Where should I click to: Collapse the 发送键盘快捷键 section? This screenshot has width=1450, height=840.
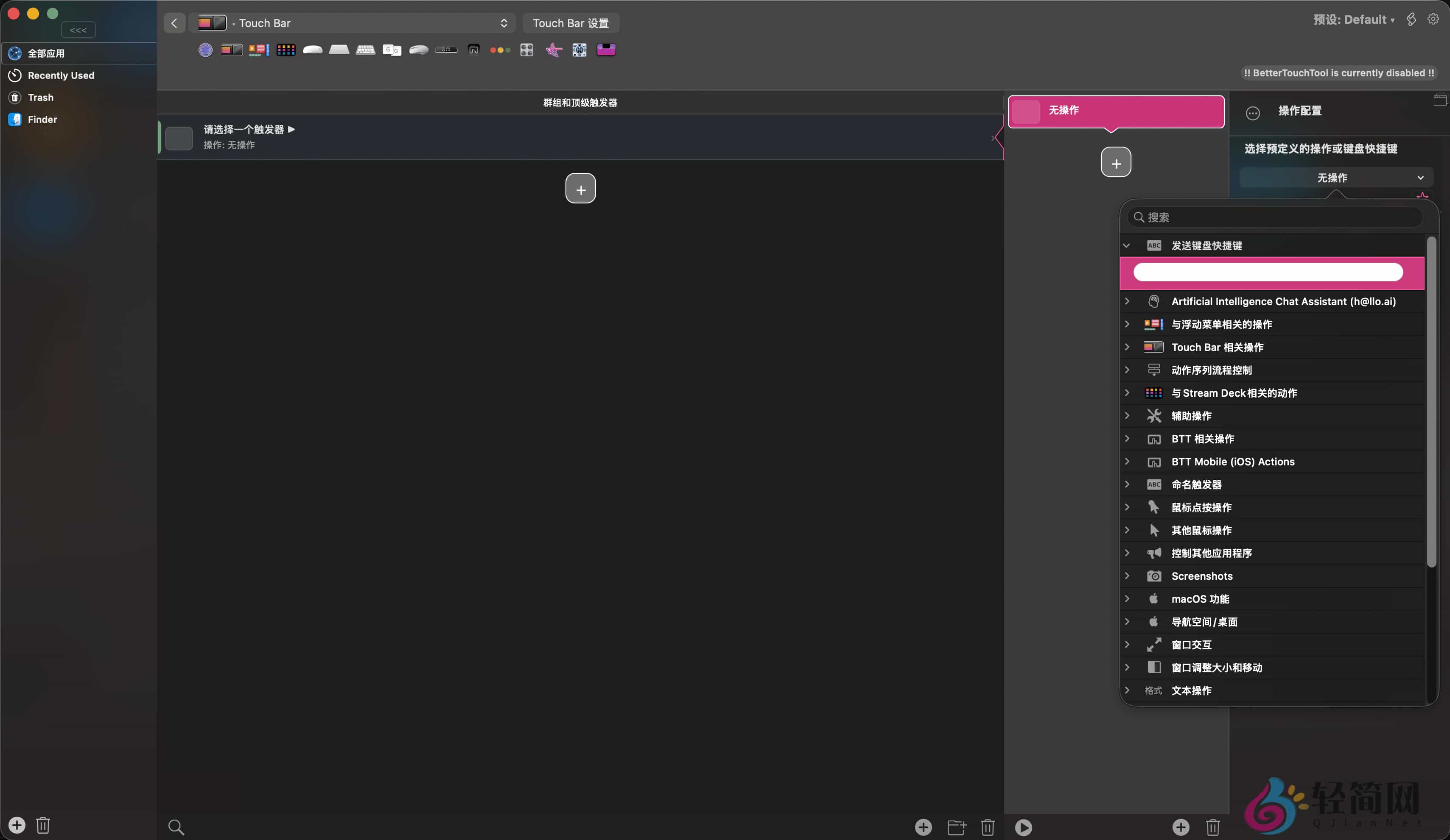[x=1127, y=245]
